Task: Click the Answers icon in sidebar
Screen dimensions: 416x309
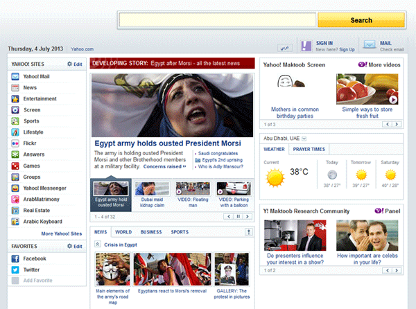Action: point(15,154)
